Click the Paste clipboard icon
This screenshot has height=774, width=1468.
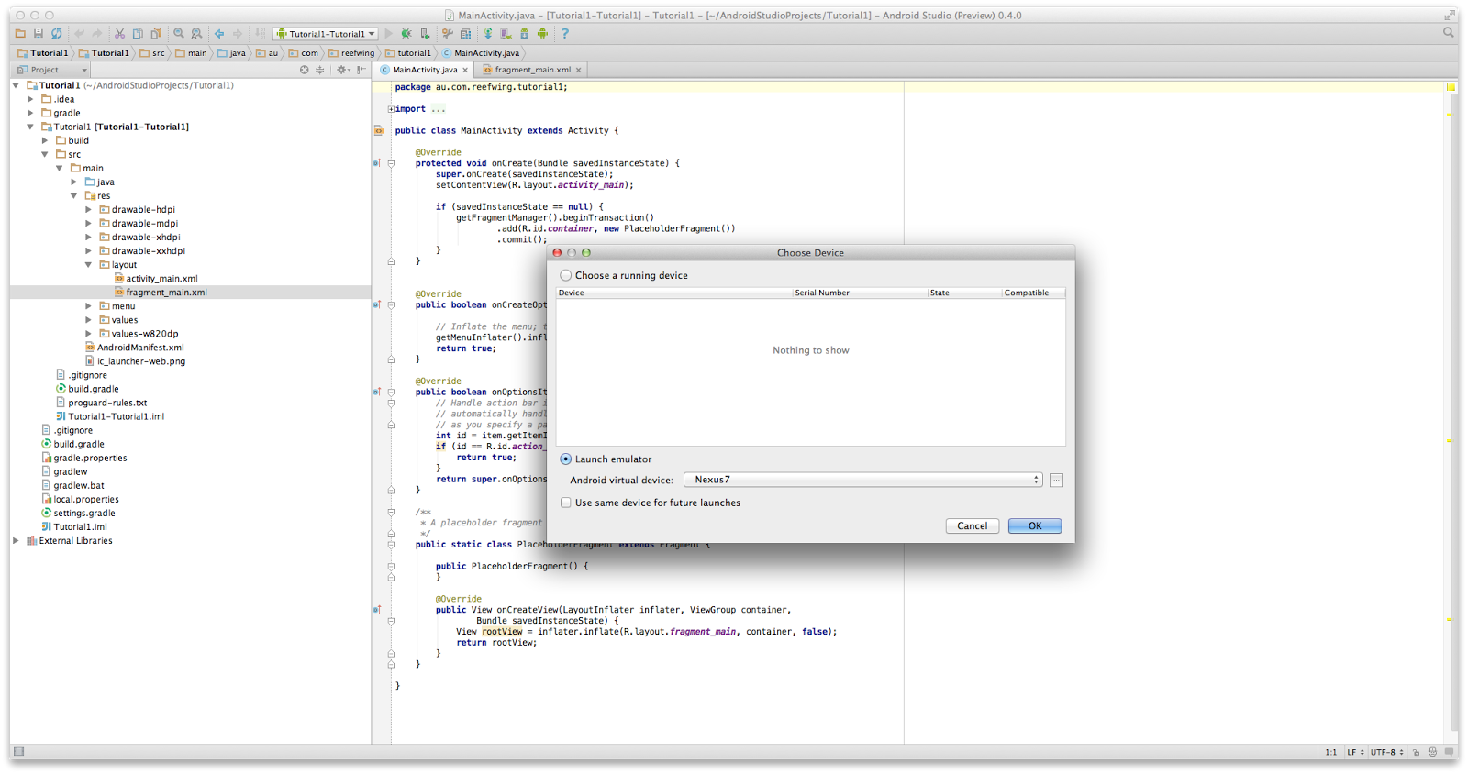[156, 33]
